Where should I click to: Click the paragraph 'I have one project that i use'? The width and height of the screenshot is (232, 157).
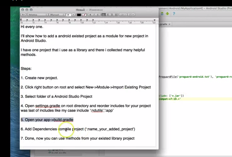tap(83, 52)
